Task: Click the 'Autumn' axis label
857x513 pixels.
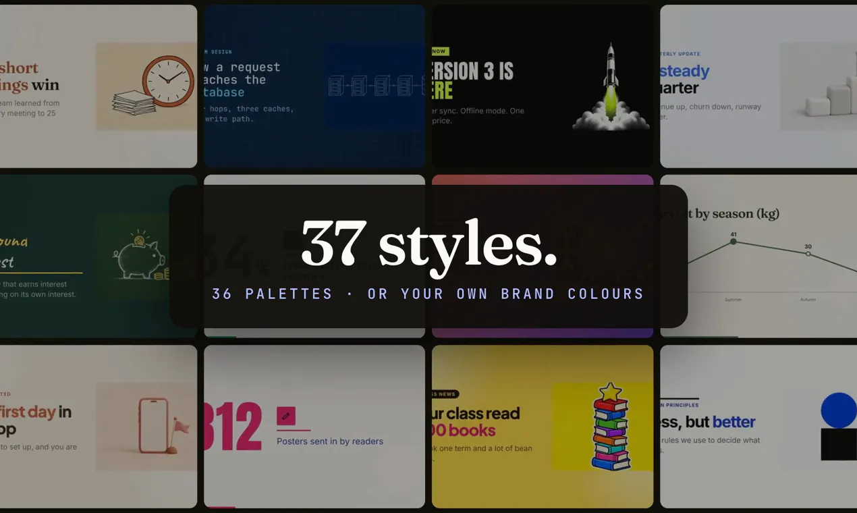Action: coord(808,299)
